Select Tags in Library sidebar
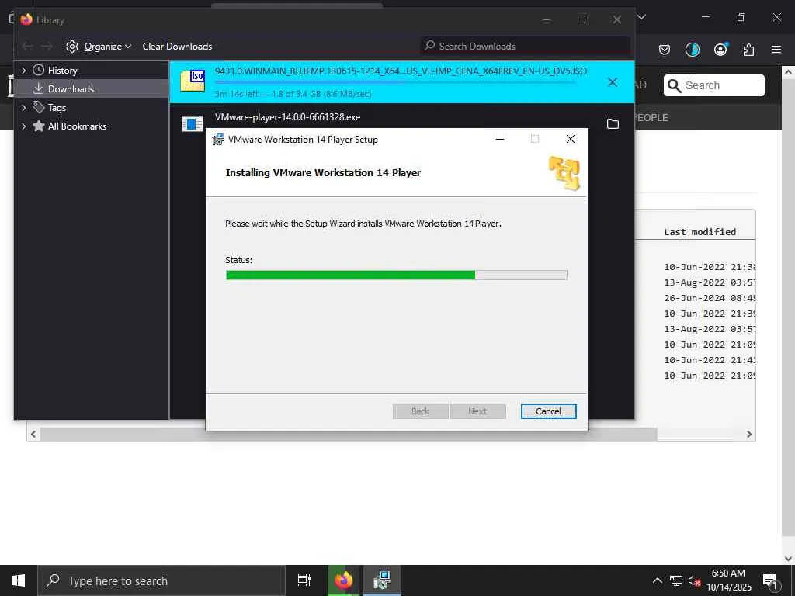This screenshot has width=795, height=596. click(x=57, y=107)
